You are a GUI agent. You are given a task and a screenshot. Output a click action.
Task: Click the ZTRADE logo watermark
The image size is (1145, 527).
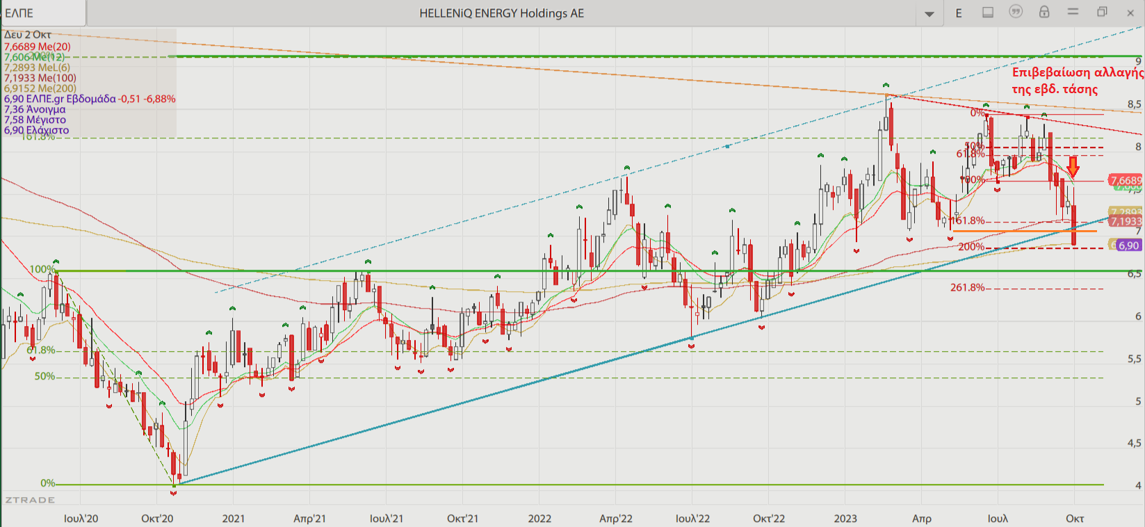tap(30, 500)
